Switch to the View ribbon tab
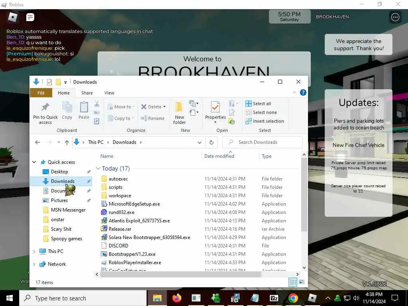This screenshot has height=306, width=408. coord(109,93)
